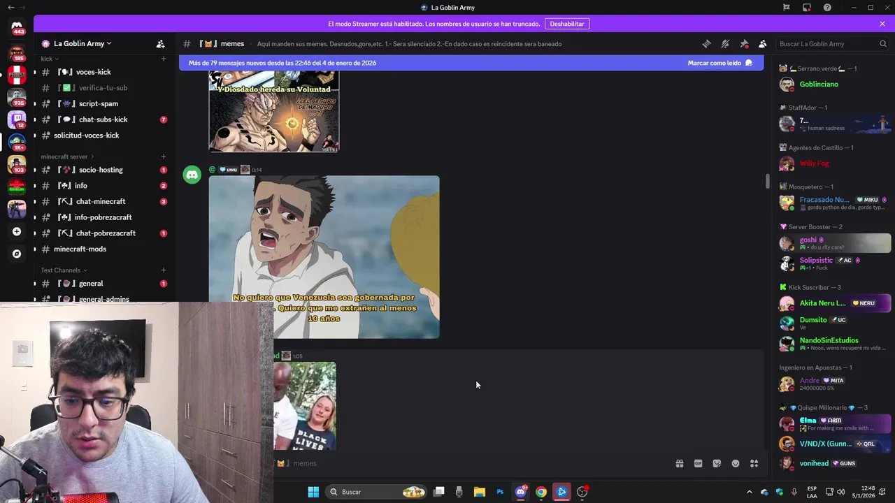This screenshot has width=895, height=503.
Task: Click the Add a Server plus icon
Action: 17,231
